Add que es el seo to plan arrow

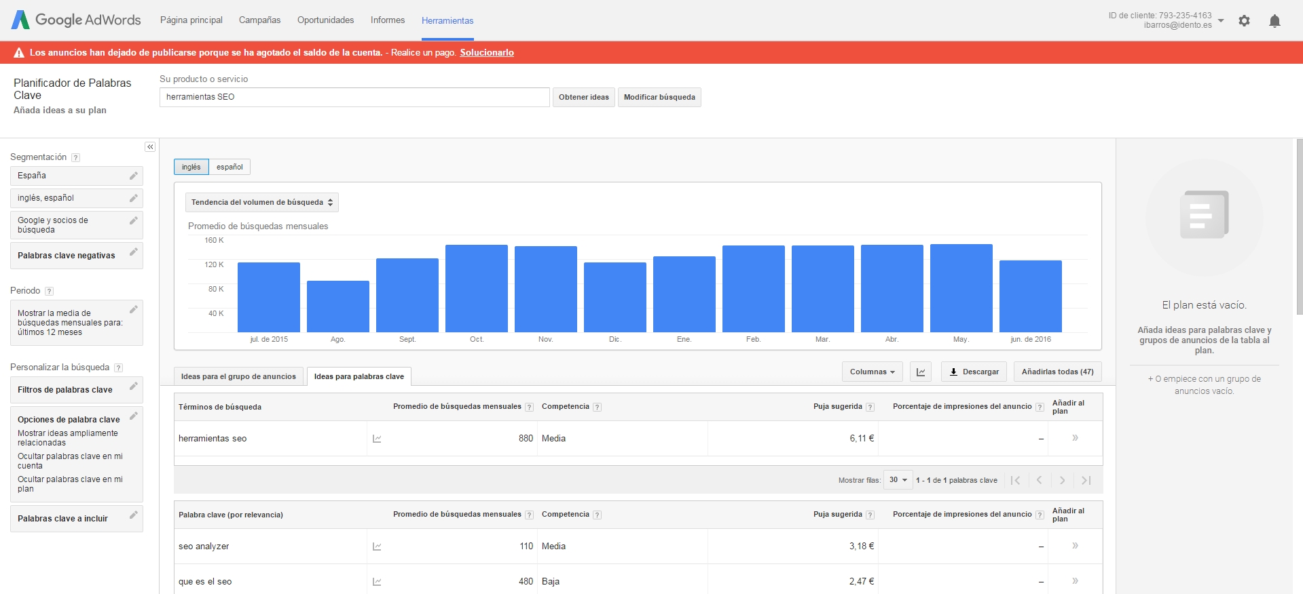tap(1076, 581)
